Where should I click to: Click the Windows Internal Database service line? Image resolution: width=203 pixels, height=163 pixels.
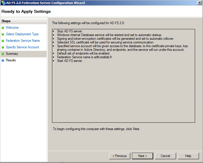tap(109, 35)
